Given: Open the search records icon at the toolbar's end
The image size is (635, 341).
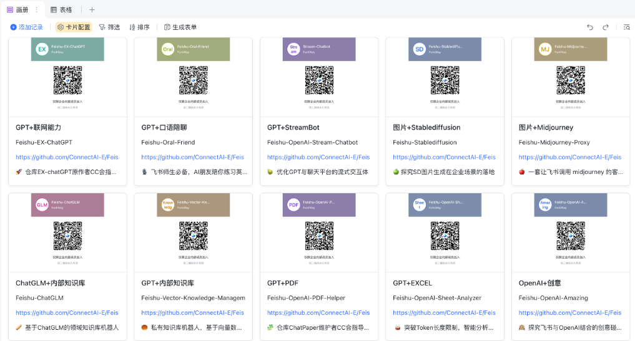Looking at the screenshot, I should pyautogui.click(x=626, y=27).
